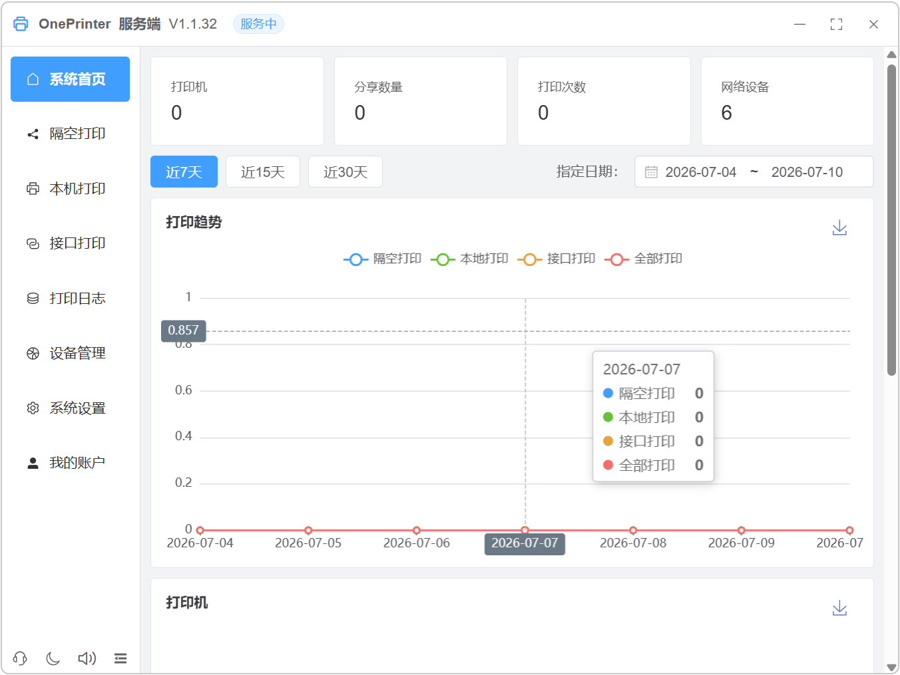The image size is (900, 675).
Task: Collapse the sidebar with the menu icon
Action: pos(120,658)
